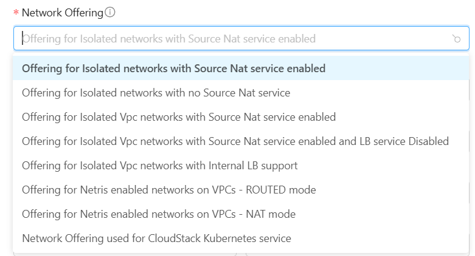Select Isolated networks with Source Nat enabled
475x256 pixels.
click(173, 69)
